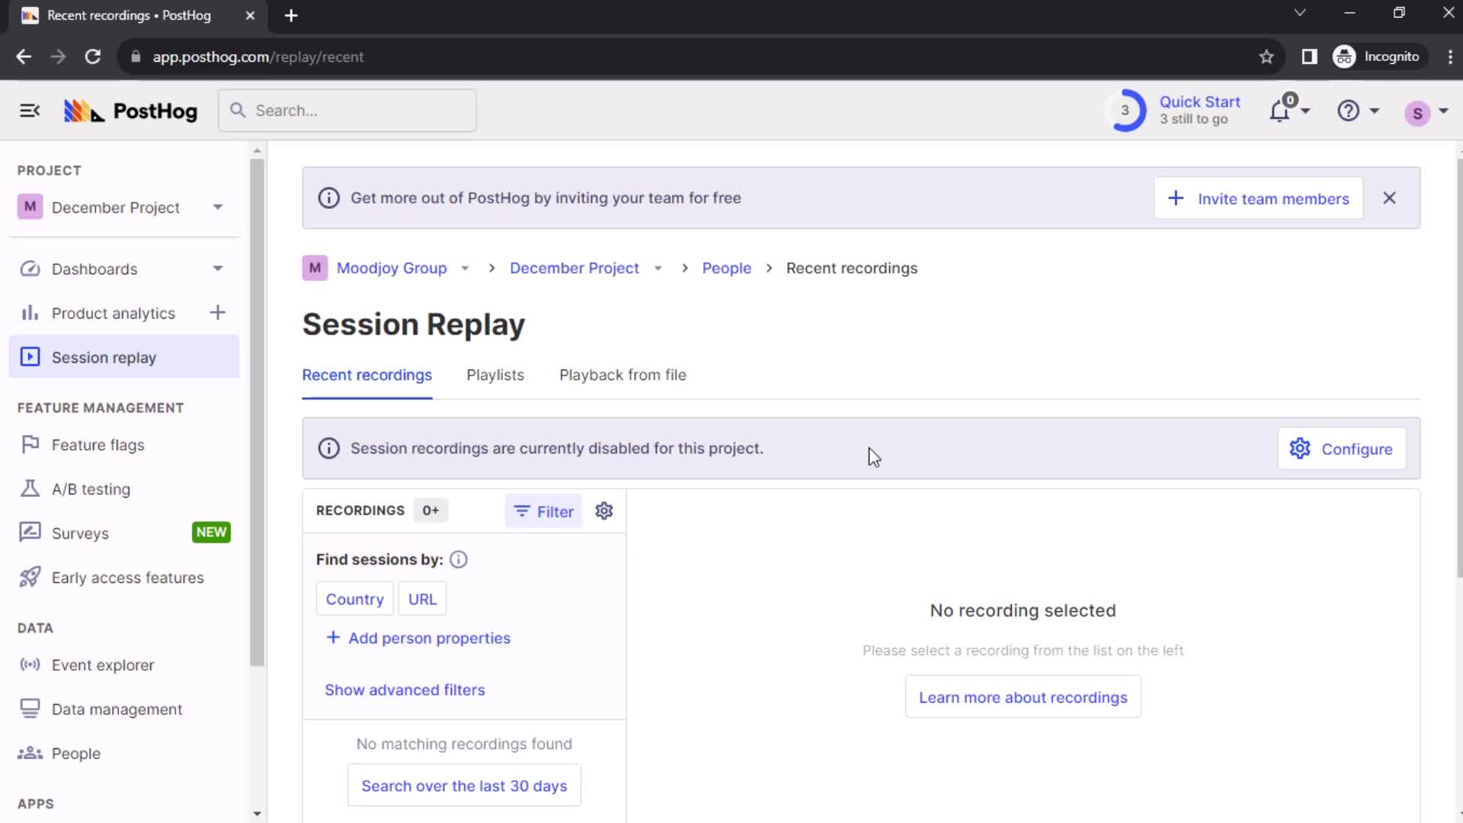Click the recordings settings gear icon

click(x=604, y=511)
